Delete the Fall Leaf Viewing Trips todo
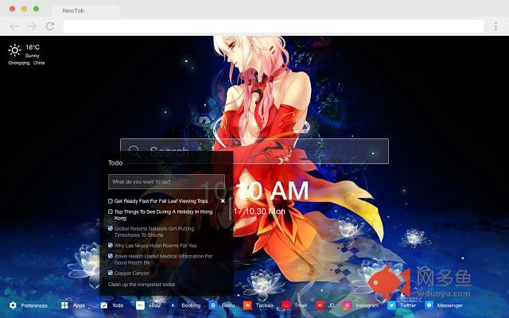 [x=223, y=201]
